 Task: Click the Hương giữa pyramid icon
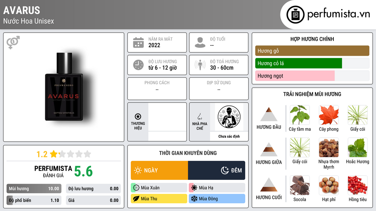pyautogui.click(x=269, y=149)
